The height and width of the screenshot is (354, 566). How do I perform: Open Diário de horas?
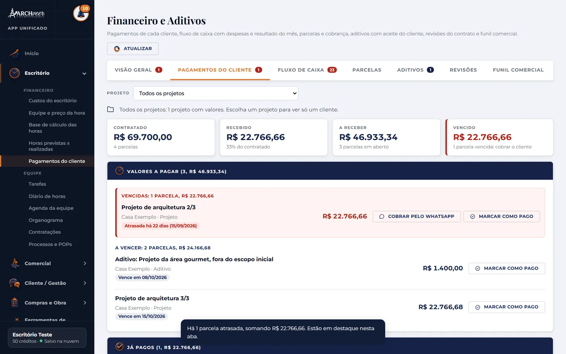coord(47,196)
